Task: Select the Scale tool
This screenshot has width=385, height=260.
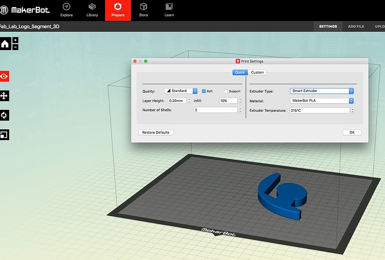Action: [x=4, y=135]
